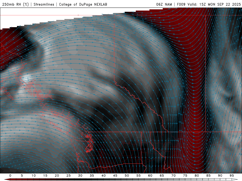The height and width of the screenshot is (181, 242).
Task: Click the colorbar label '10'
Action: 34,176
